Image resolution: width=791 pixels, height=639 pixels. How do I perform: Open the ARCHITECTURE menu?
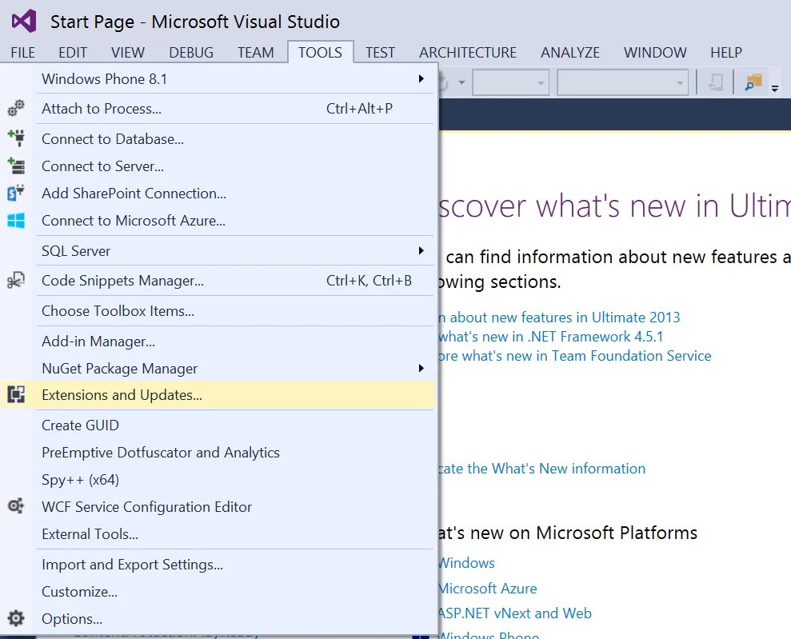pos(468,53)
